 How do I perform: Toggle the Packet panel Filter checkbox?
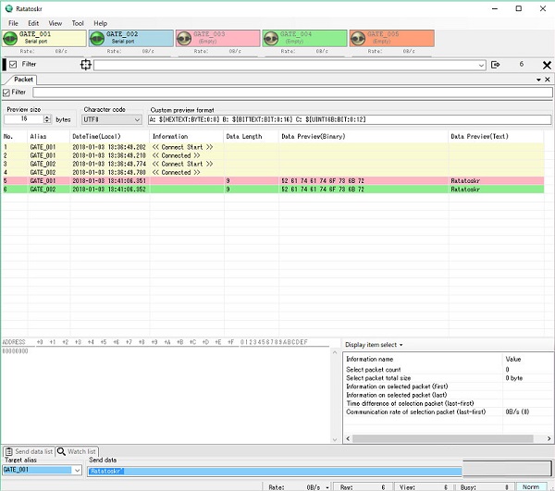7,92
